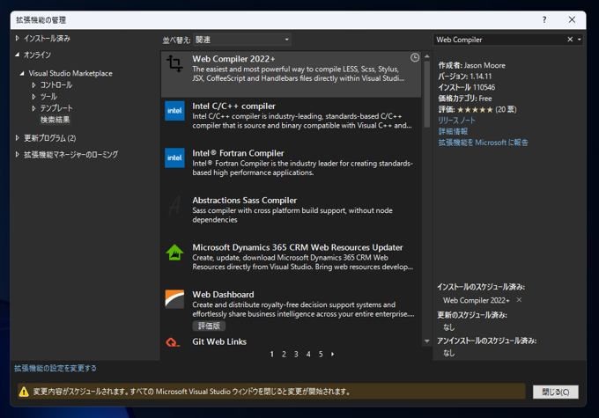The image size is (599, 418).
Task: Click the Git Web Links red icon
Action: (x=173, y=342)
